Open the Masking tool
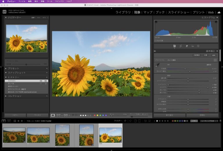Screen dimensions: 223x151 [198, 46]
